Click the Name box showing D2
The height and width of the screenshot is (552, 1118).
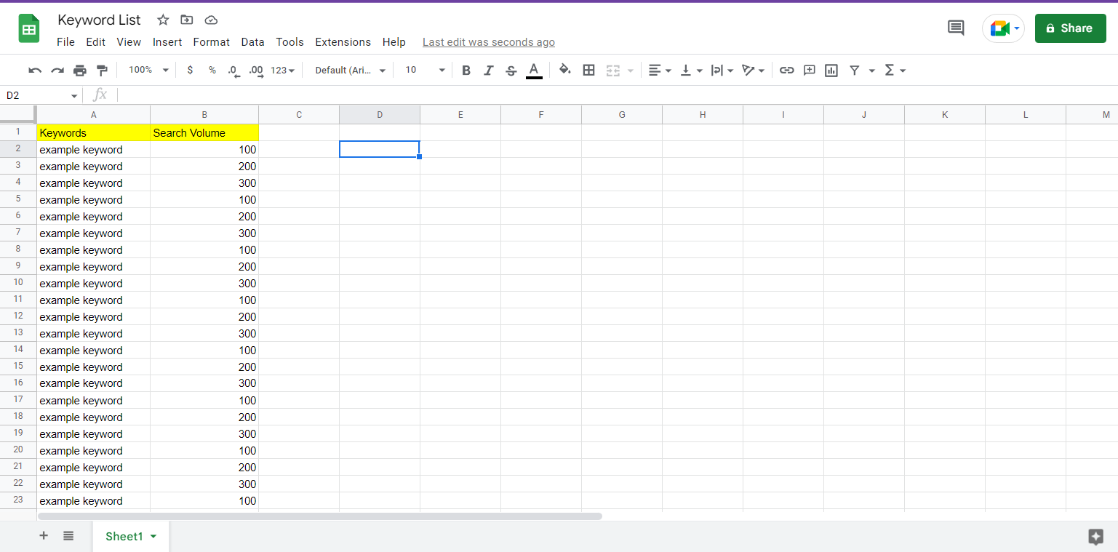[36, 95]
